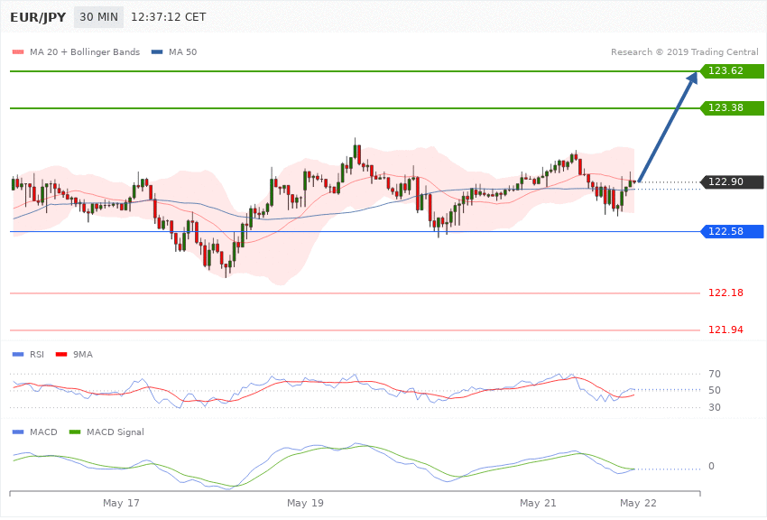Screen dimensions: 767x520
Task: Click the 123.38 green resistance tag
Action: click(732, 108)
